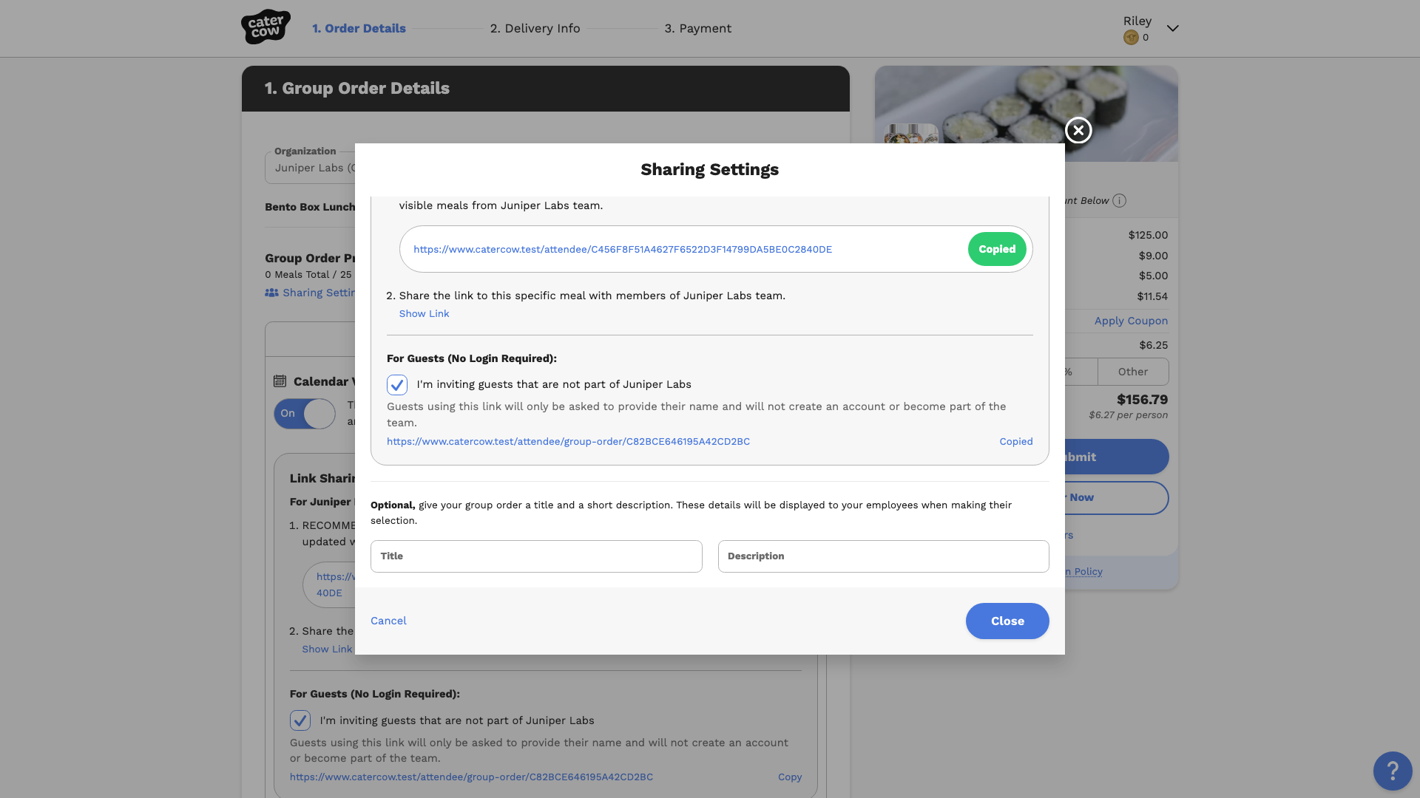1420x798 pixels.
Task: Open the help question mark bubble
Action: [1393, 771]
